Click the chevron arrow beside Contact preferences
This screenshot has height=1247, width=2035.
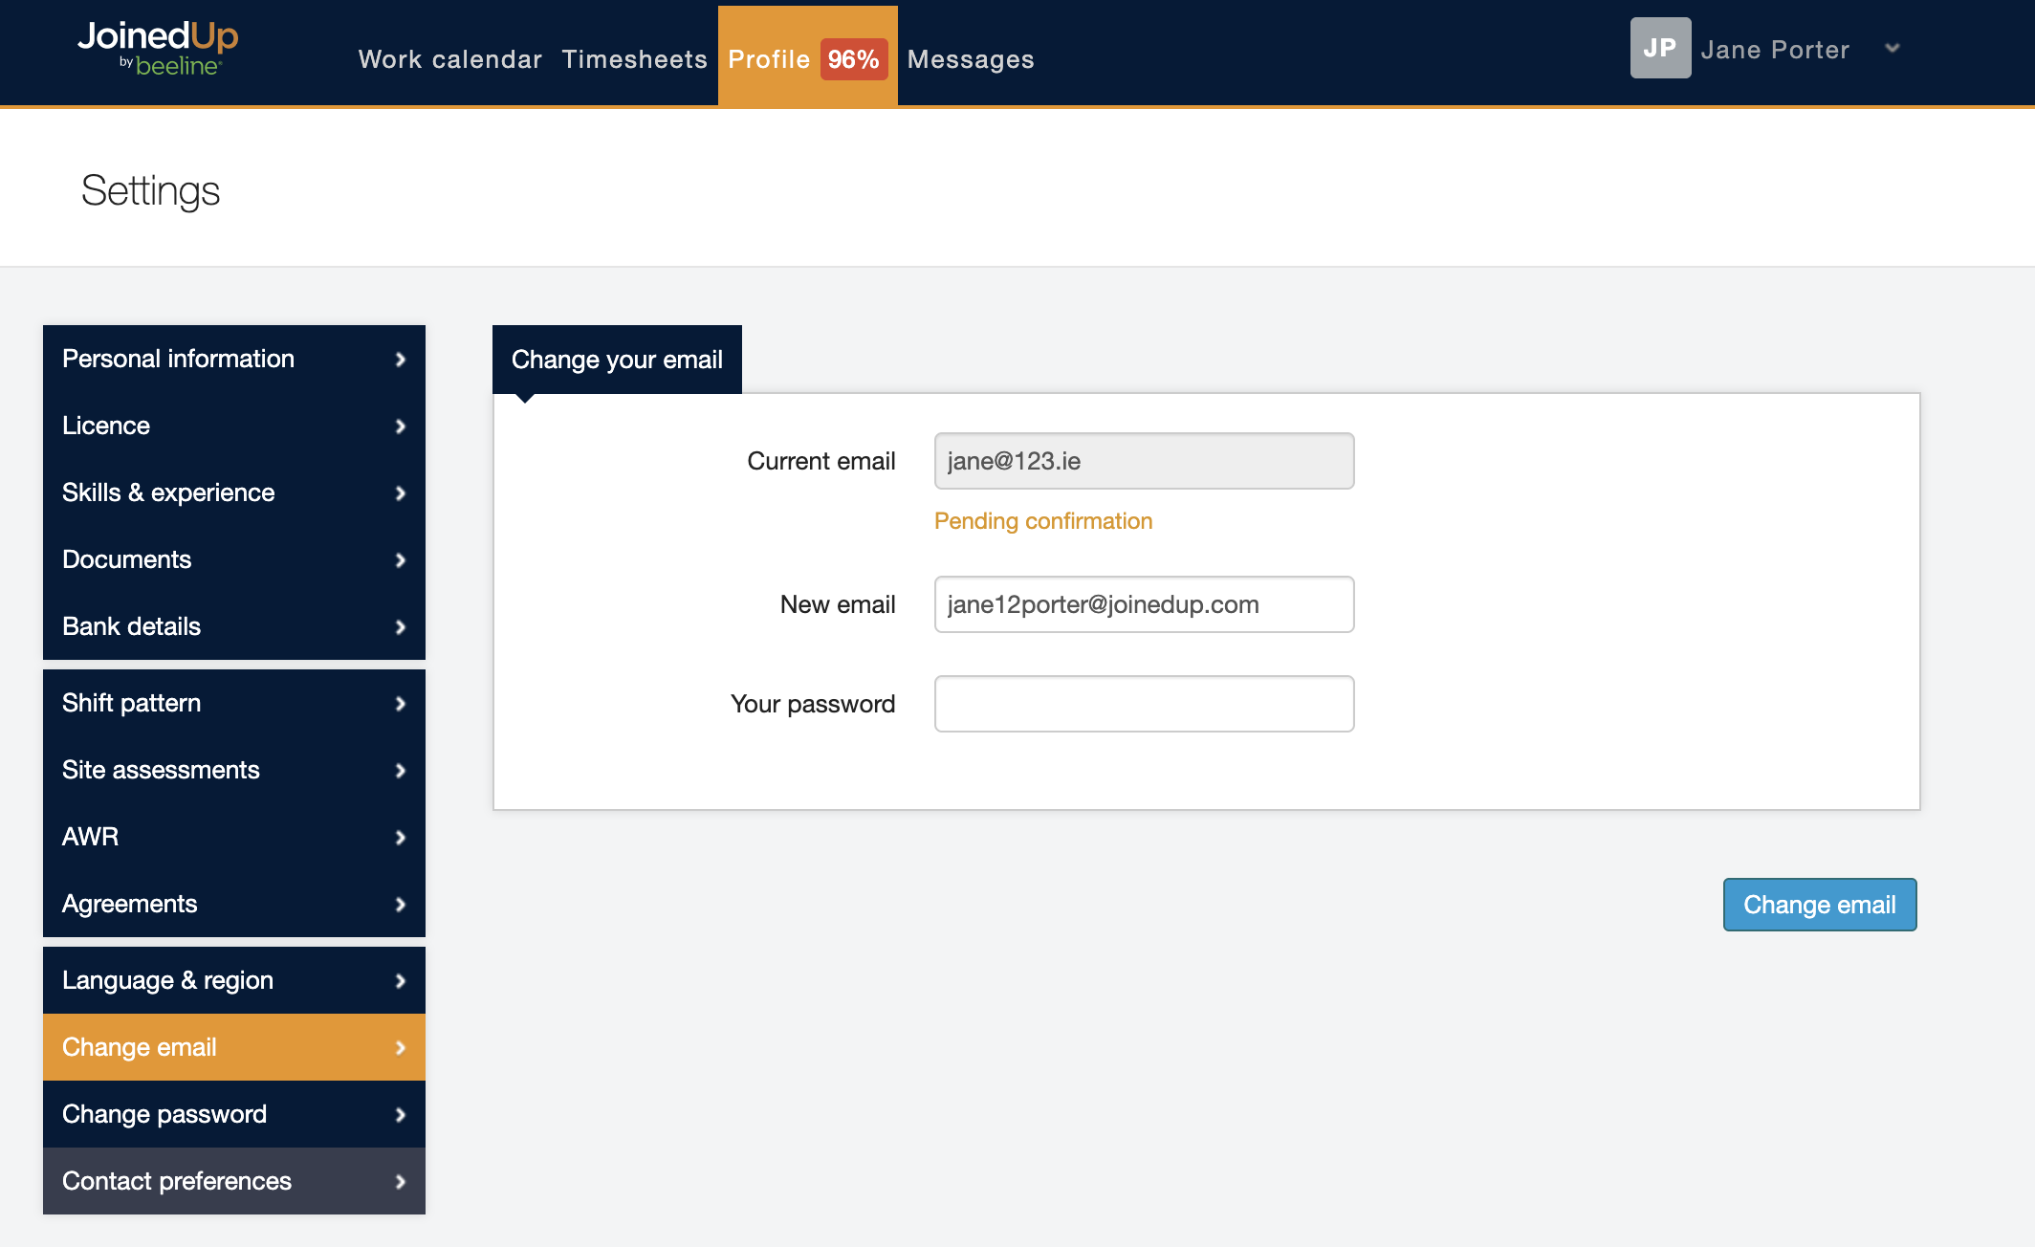(401, 1182)
